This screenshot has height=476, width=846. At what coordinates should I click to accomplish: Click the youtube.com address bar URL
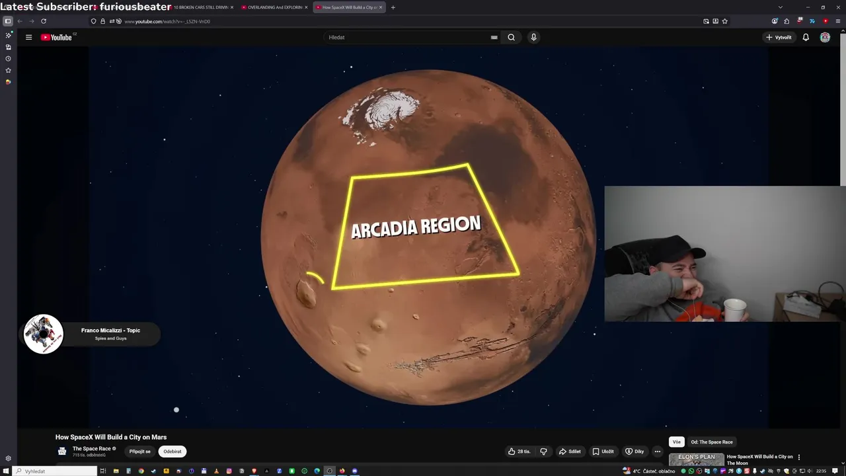click(x=167, y=21)
